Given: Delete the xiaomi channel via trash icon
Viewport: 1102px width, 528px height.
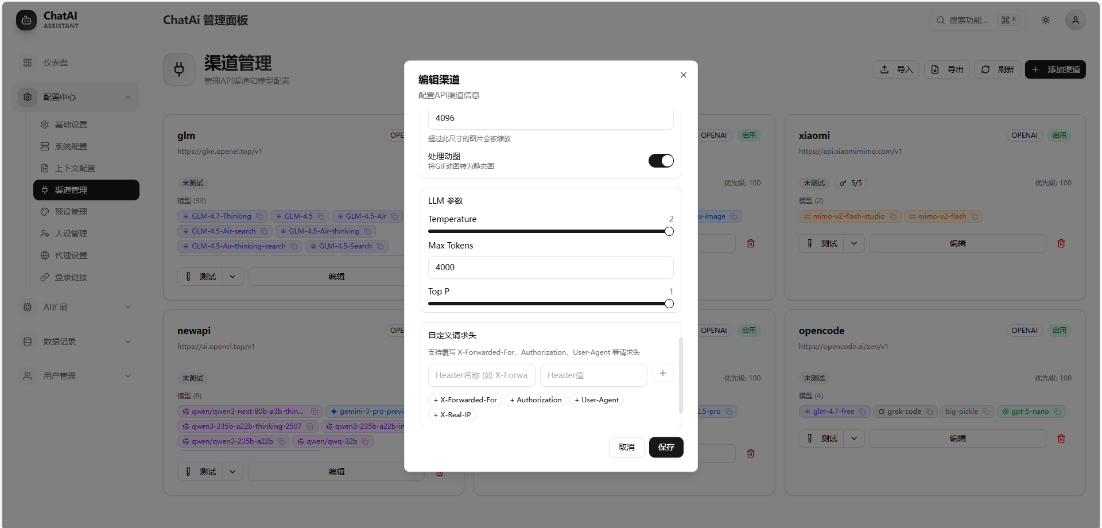Looking at the screenshot, I should [x=1061, y=243].
